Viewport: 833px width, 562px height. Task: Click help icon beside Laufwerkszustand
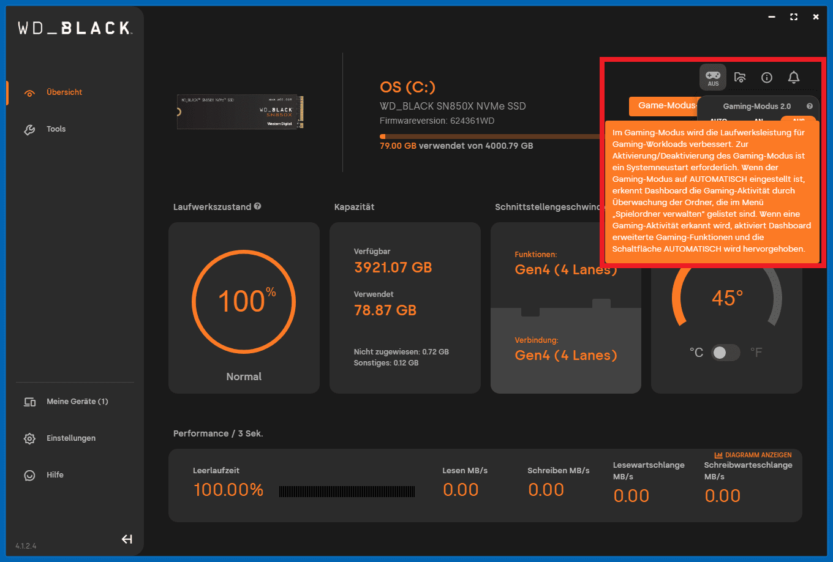click(x=257, y=206)
